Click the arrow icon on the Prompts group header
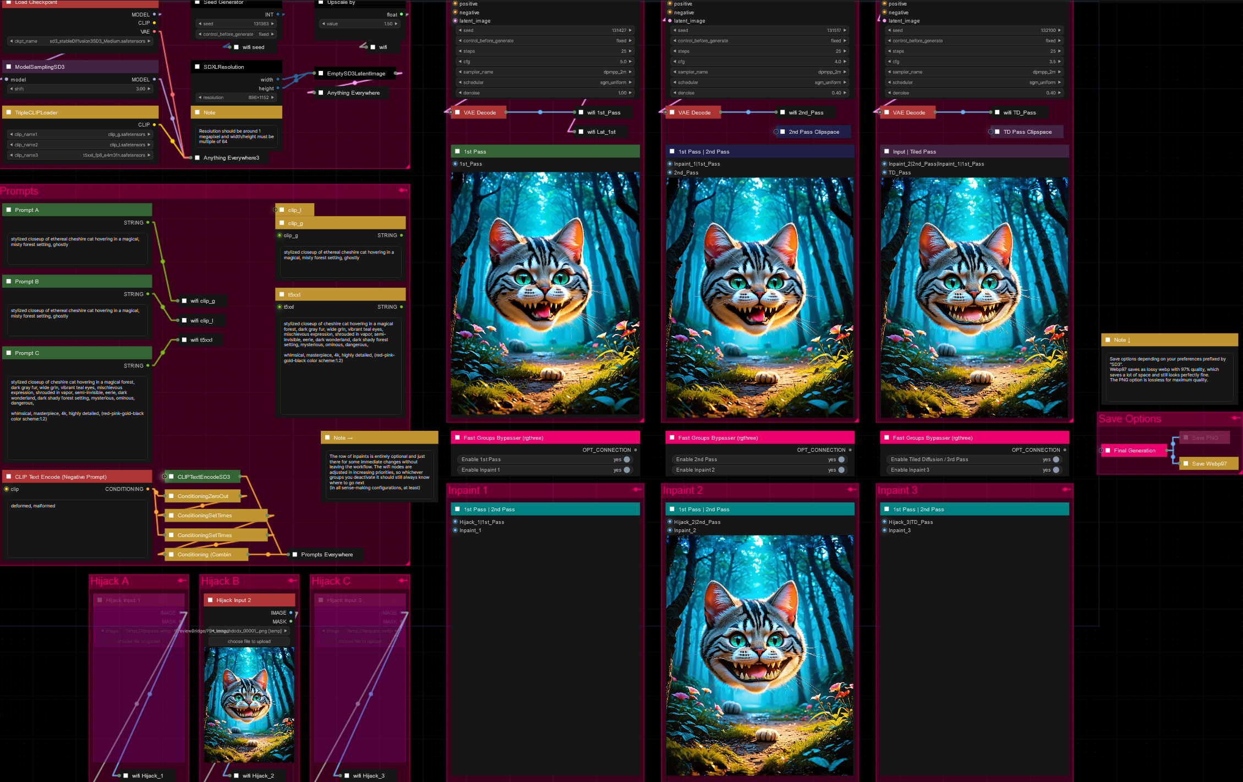 click(x=403, y=190)
